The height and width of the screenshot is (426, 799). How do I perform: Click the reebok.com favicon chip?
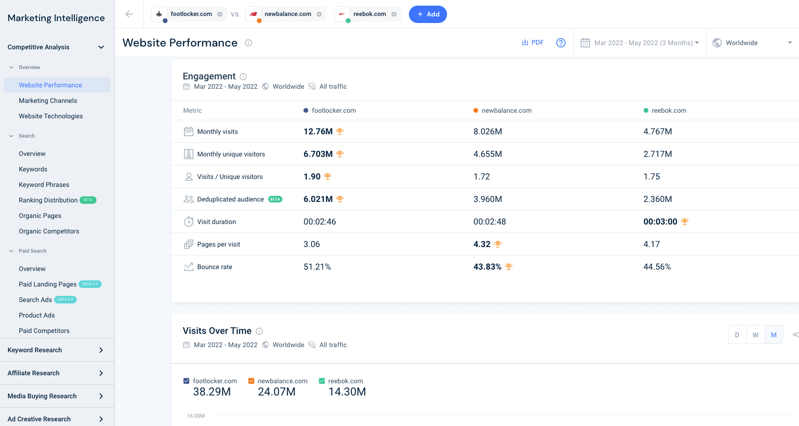pos(342,14)
